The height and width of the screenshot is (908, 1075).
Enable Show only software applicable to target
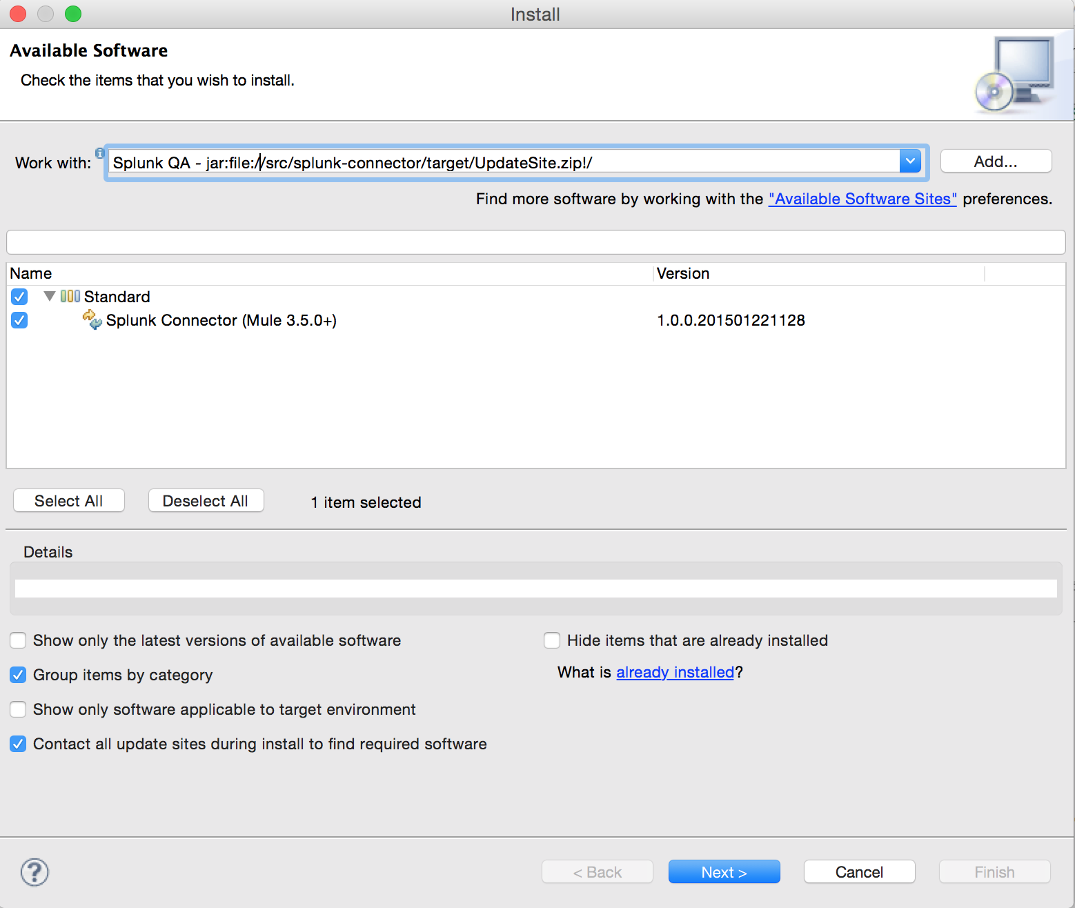18,709
